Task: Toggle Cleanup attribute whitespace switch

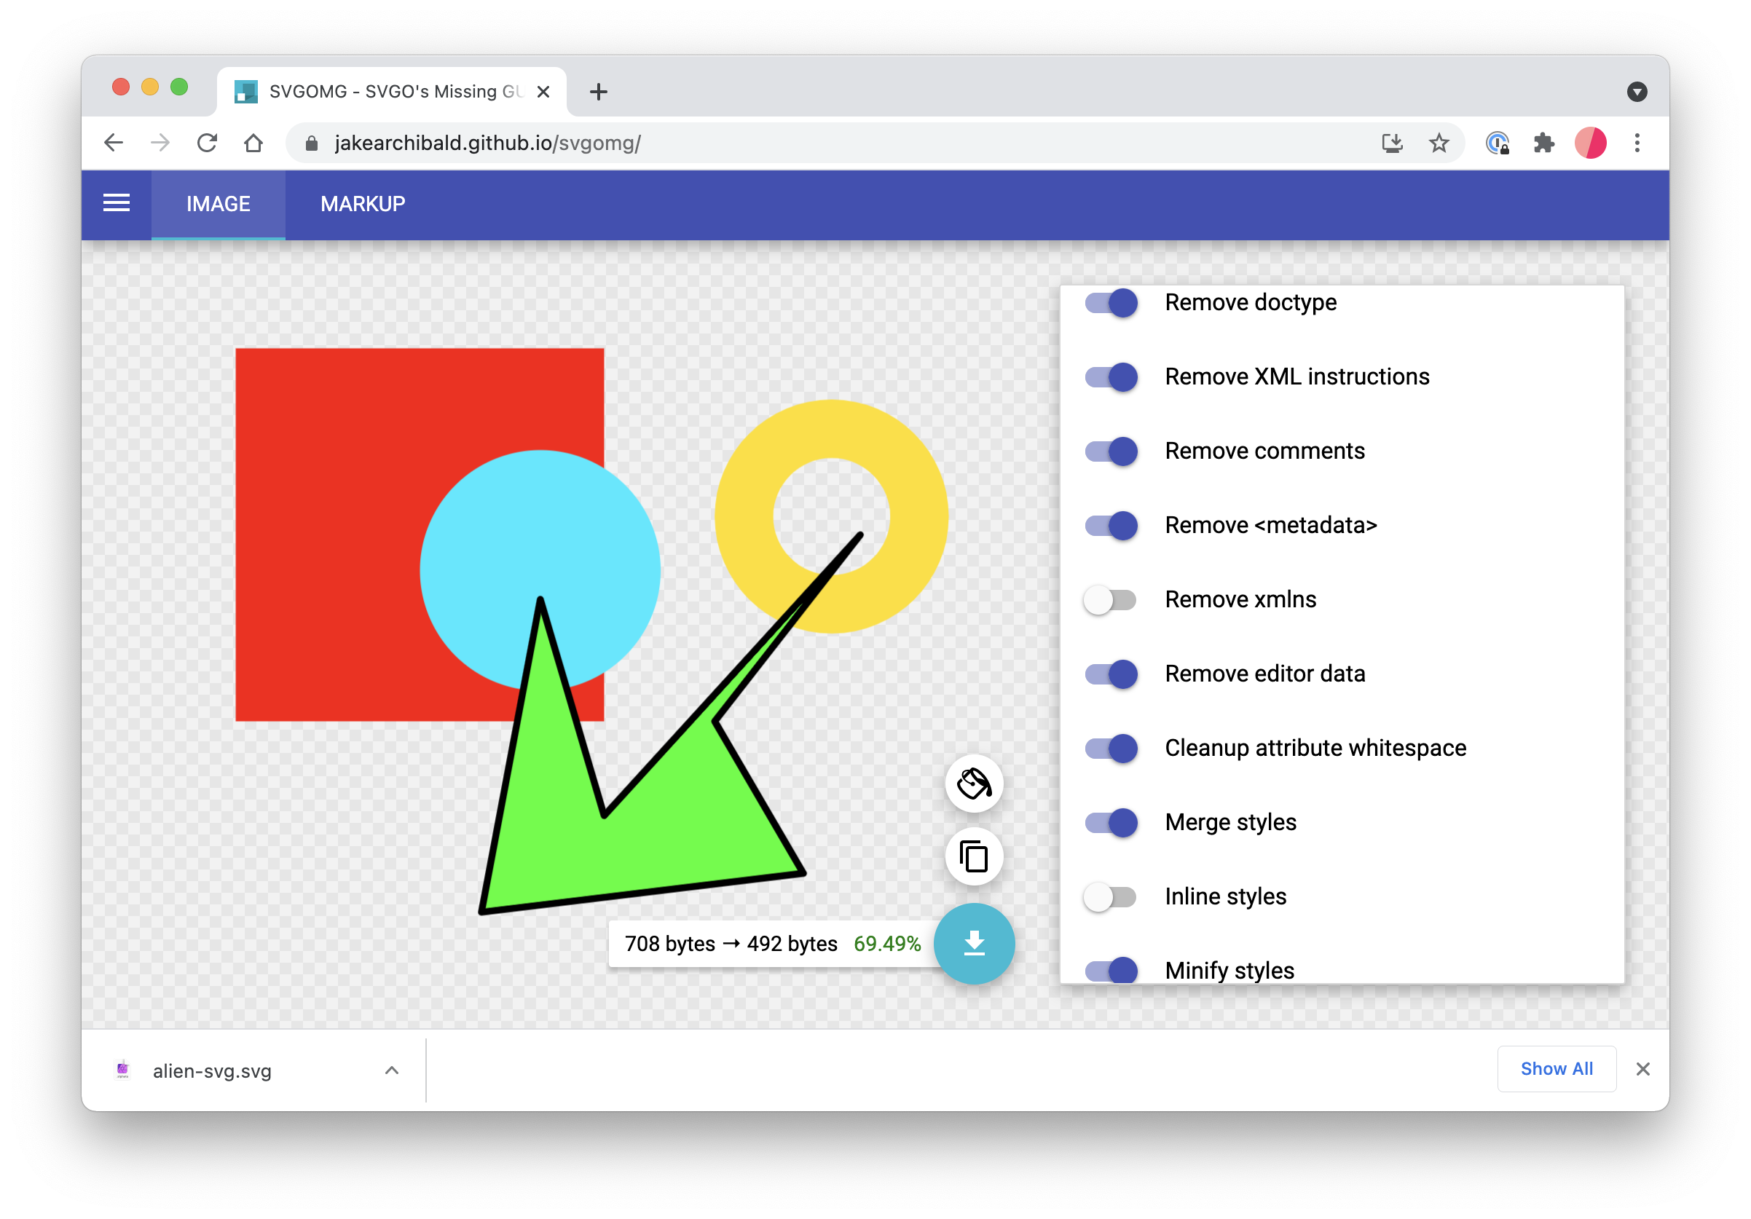Action: [1110, 749]
